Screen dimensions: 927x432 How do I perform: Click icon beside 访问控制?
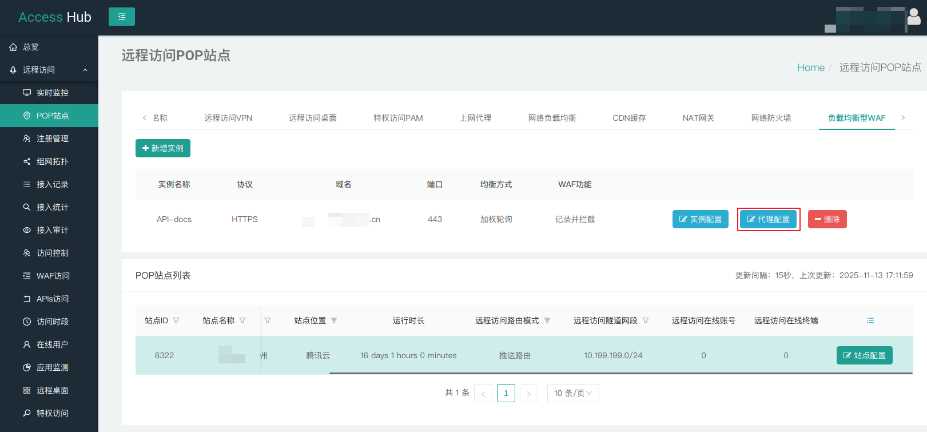(x=27, y=253)
